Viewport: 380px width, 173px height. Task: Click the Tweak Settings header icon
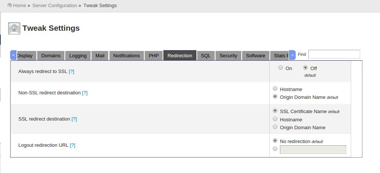point(14,28)
